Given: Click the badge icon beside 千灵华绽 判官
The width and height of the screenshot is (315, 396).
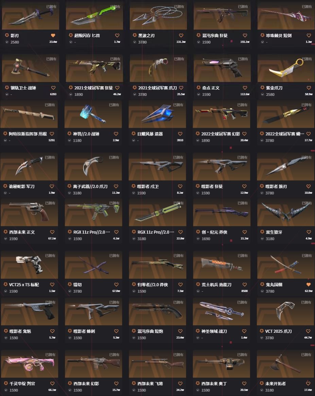Looking at the screenshot, I should tap(6, 383).
